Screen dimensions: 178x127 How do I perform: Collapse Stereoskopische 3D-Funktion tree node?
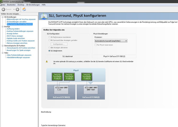[3, 46]
